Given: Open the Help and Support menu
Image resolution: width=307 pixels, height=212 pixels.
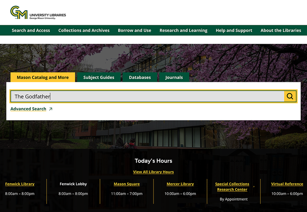Looking at the screenshot, I should (234, 30).
